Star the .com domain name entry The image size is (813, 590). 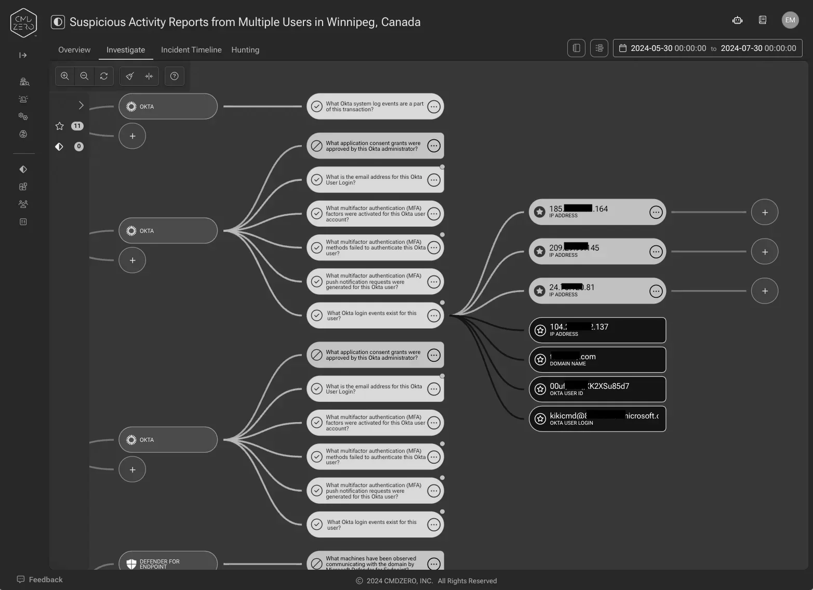[x=540, y=360]
